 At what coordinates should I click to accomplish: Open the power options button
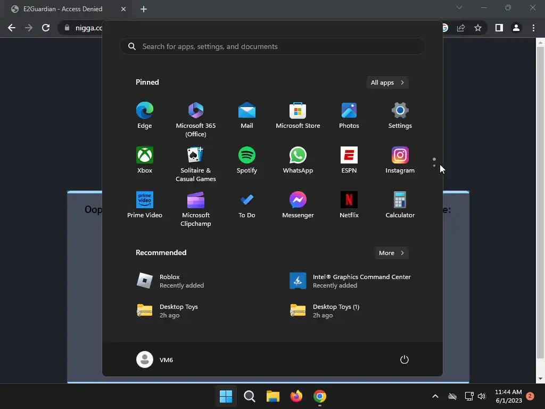404,359
